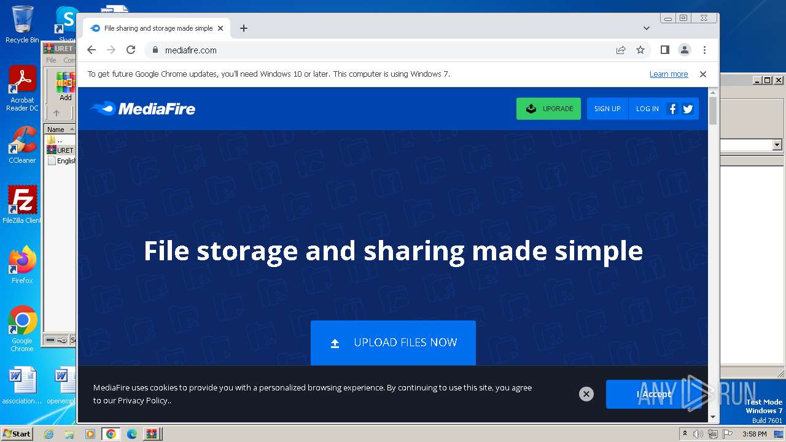Bookmark this page with the star icon
This screenshot has width=786, height=442.
[x=640, y=50]
